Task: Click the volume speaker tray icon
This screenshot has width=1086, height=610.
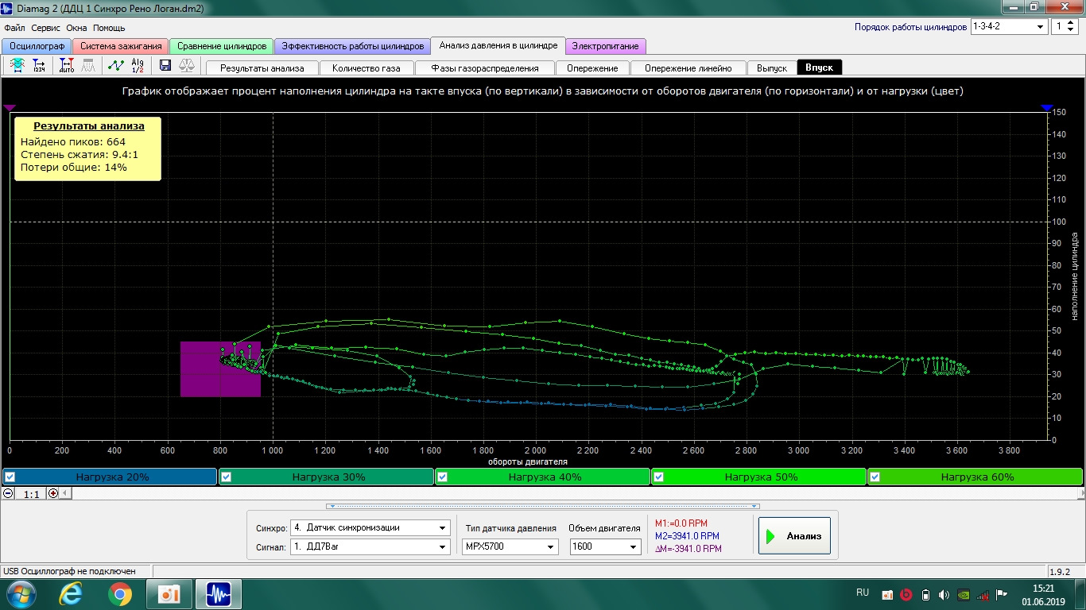Action: pyautogui.click(x=944, y=593)
